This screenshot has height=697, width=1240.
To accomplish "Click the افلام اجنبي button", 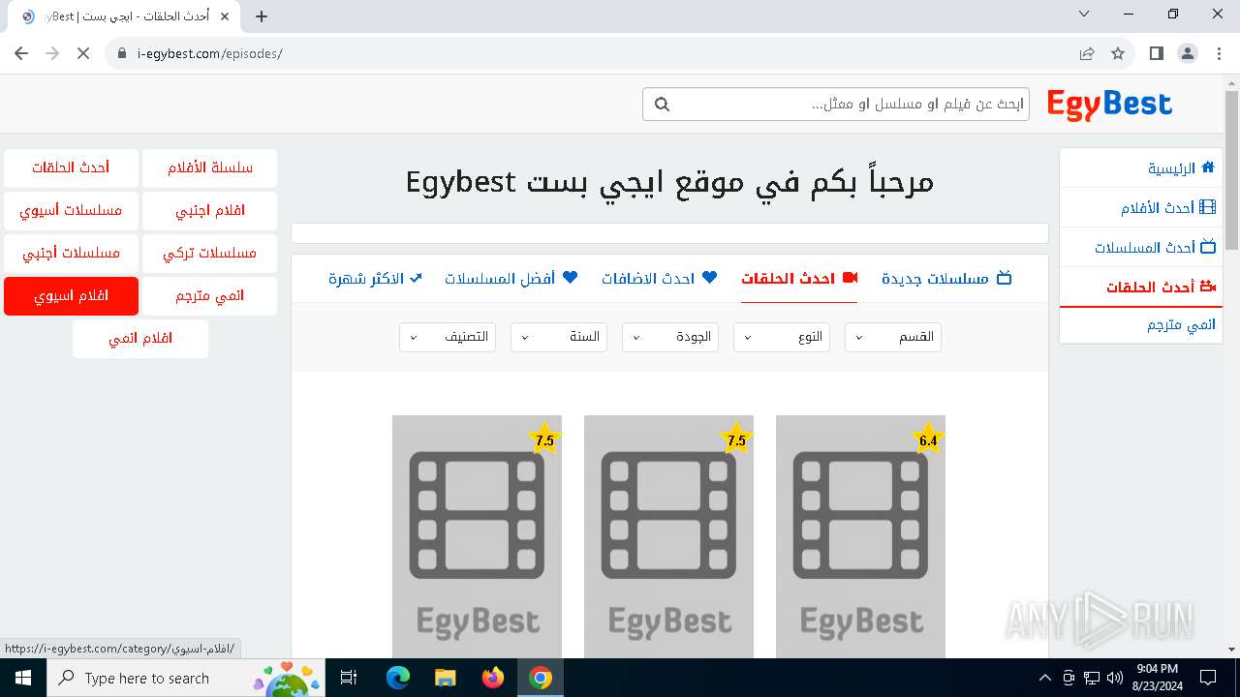I will pyautogui.click(x=210, y=211).
